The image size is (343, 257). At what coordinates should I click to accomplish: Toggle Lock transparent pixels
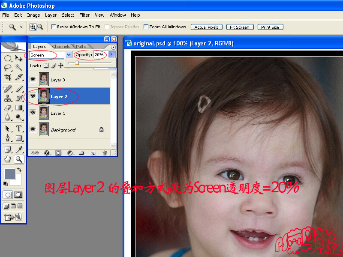click(46, 66)
